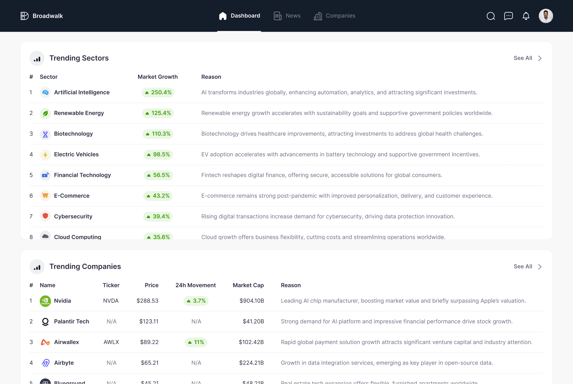573x384 pixels.
Task: Switch to the News tab
Action: [x=287, y=16]
